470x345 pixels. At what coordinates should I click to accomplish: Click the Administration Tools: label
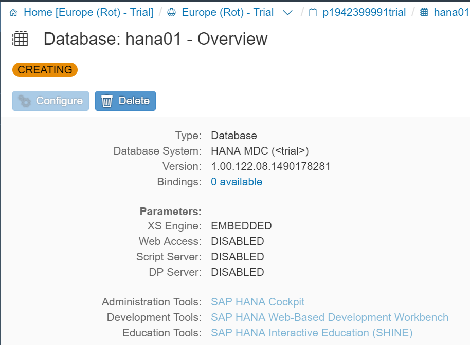point(152,301)
